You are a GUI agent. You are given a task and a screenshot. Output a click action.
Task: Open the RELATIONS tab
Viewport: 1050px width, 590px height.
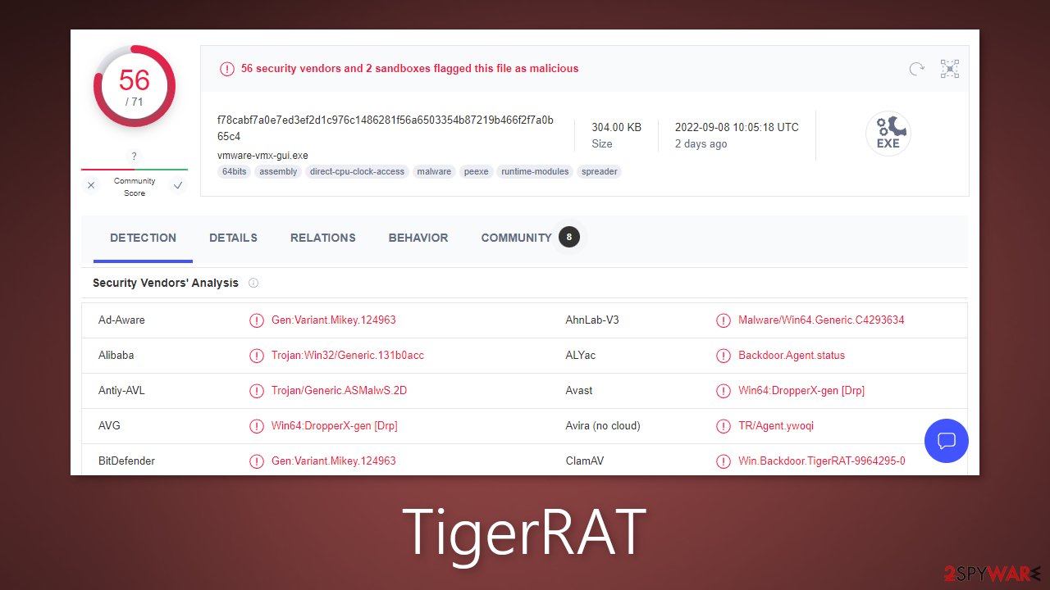(x=322, y=238)
